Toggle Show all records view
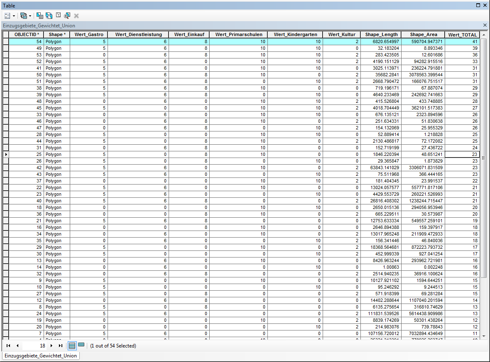The width and height of the screenshot is (490, 362). 72,345
